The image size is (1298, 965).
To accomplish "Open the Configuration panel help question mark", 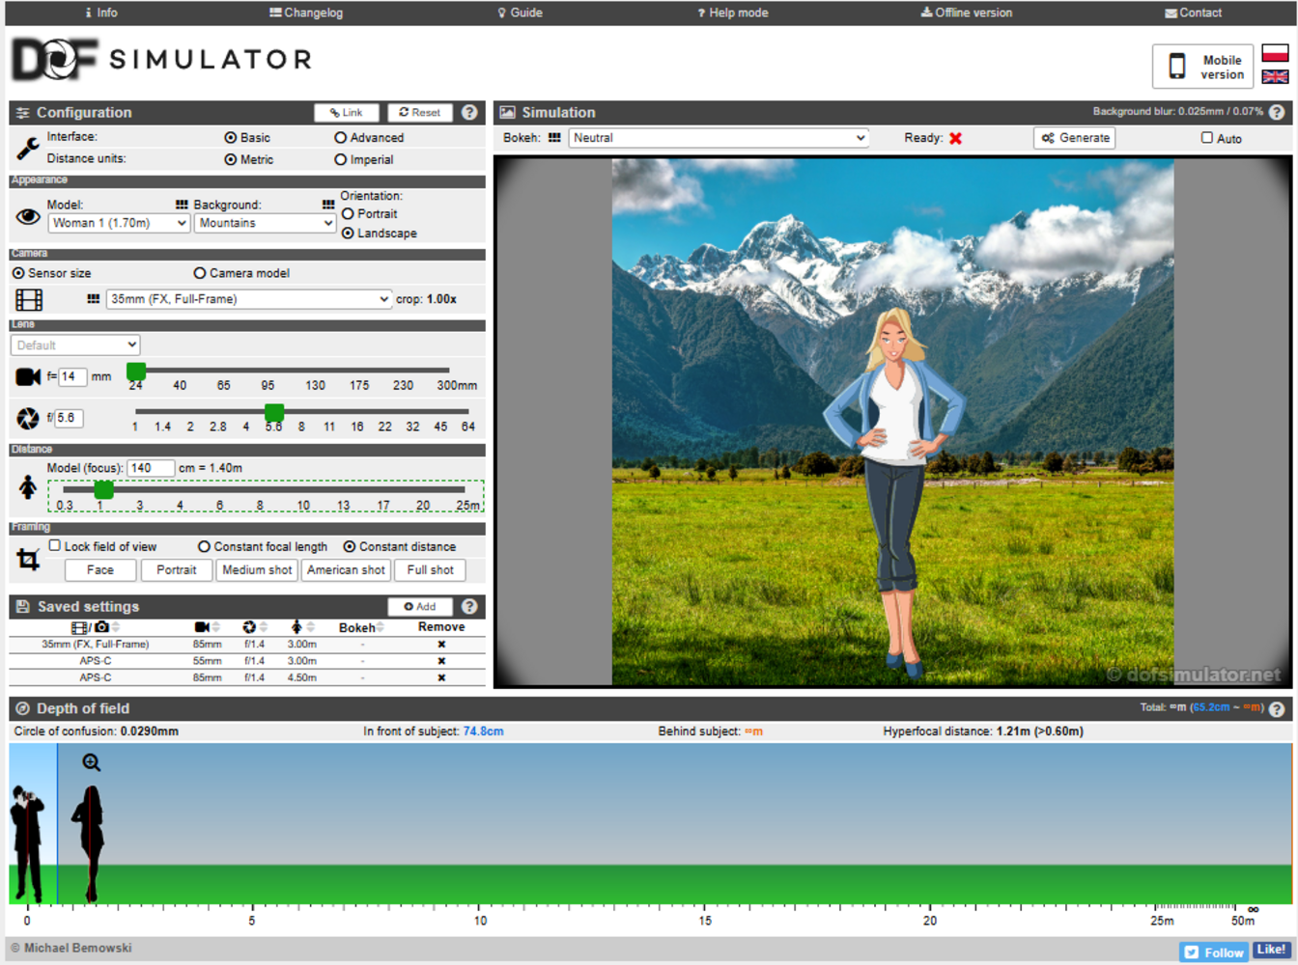I will (x=469, y=112).
